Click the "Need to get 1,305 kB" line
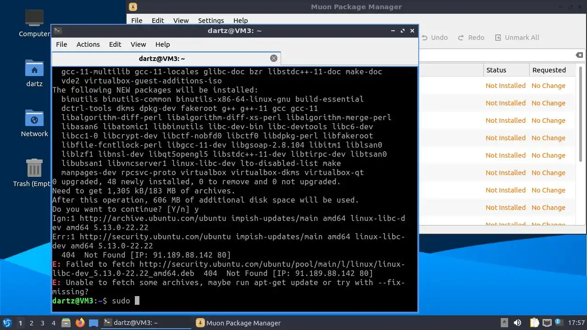 pos(144,191)
